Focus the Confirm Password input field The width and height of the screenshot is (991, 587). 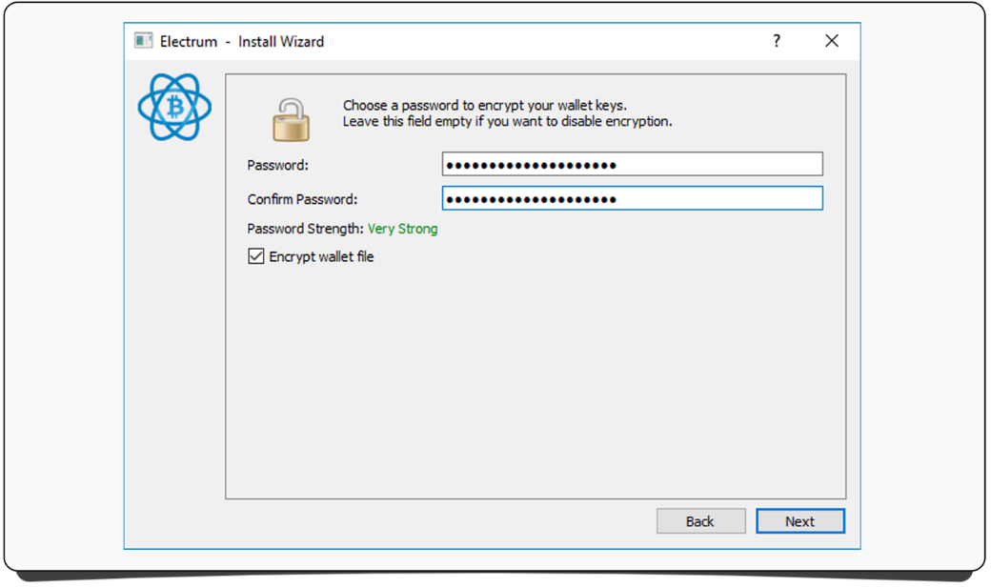point(715,198)
